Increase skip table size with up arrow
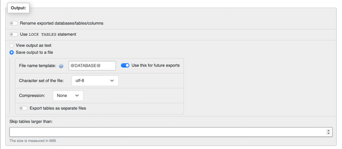The height and width of the screenshot is (149, 342). click(x=329, y=130)
